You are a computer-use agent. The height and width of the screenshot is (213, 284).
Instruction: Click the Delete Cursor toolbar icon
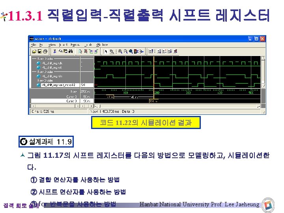click(x=86, y=51)
